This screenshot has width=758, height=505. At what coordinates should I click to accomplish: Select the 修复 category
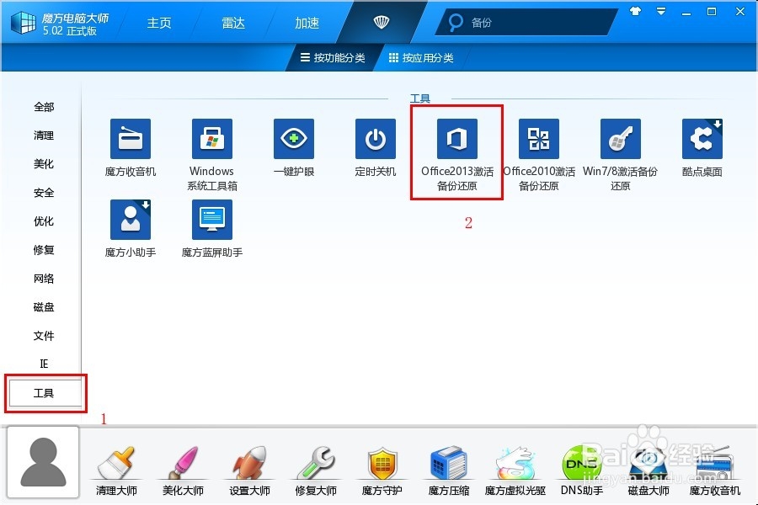point(44,250)
